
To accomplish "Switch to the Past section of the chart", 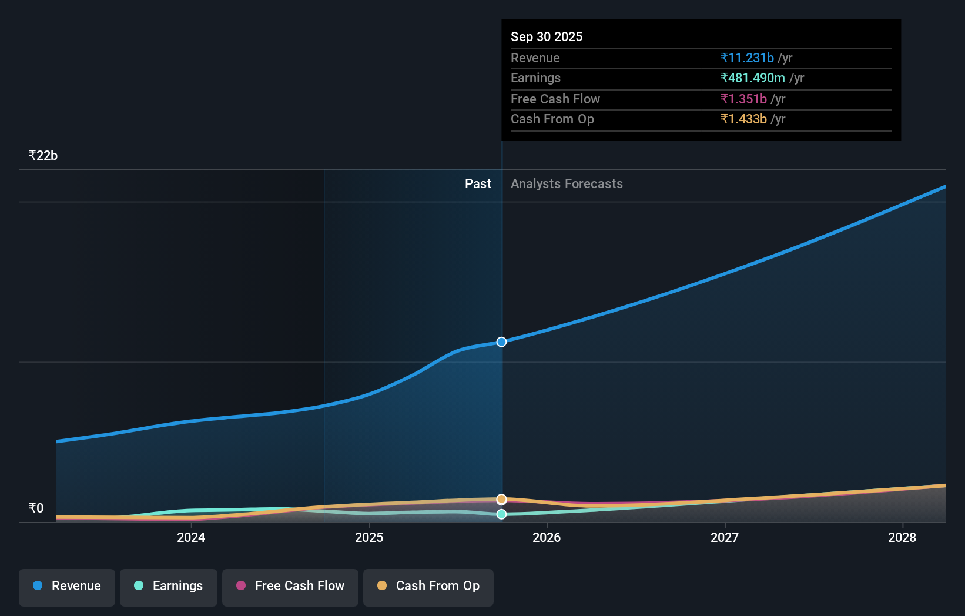I will click(x=478, y=184).
